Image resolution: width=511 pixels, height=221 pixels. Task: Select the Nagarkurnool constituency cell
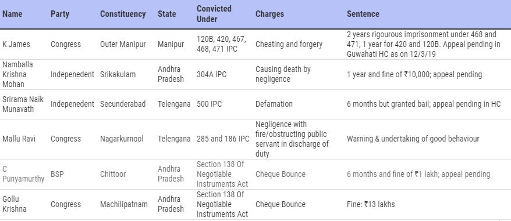click(122, 139)
